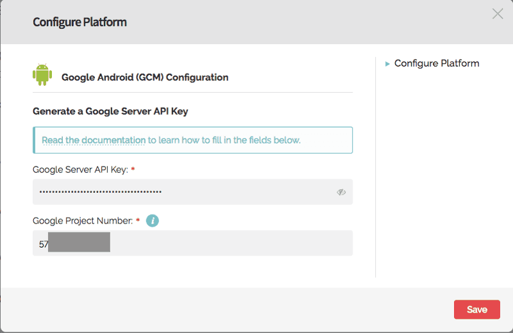513x333 pixels.
Task: Click the Generate a Google Server API Key heading
Action: tap(110, 111)
